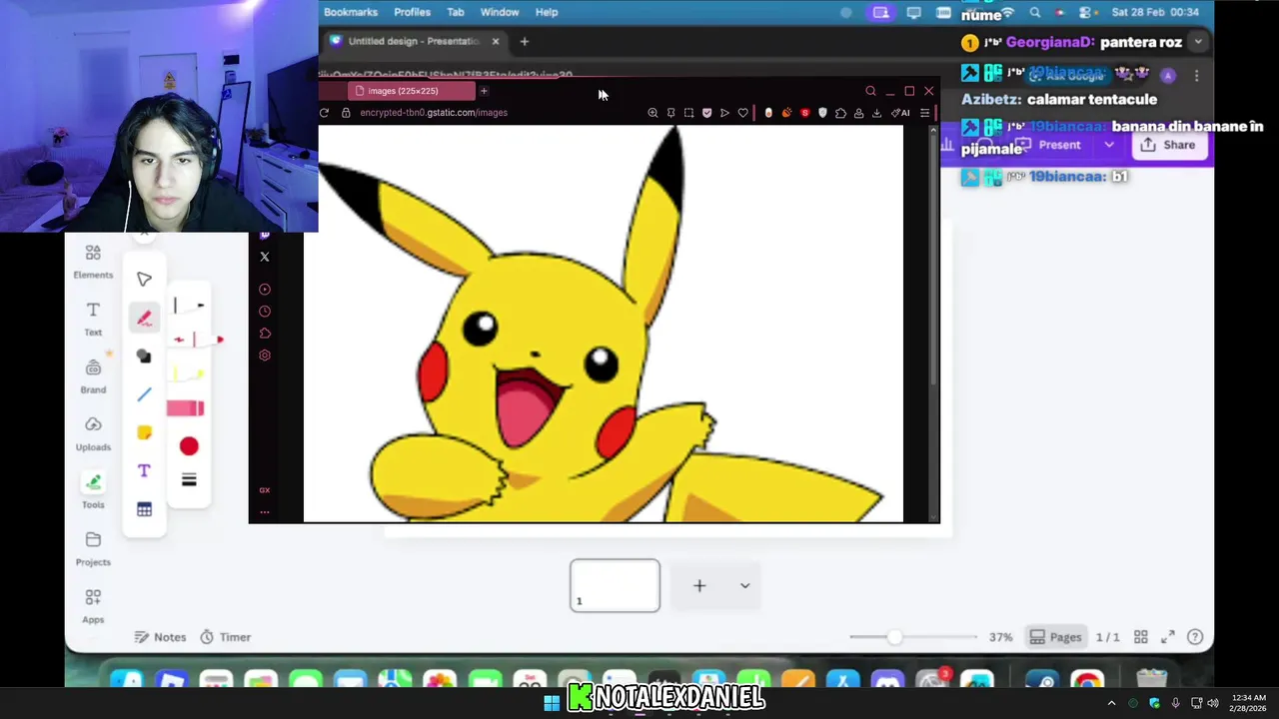Click the Present button in Canva
This screenshot has height=719, width=1279.
(x=1048, y=145)
